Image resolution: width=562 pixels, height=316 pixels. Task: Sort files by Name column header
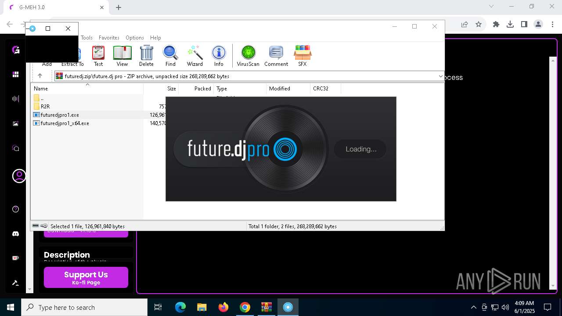tap(87, 89)
